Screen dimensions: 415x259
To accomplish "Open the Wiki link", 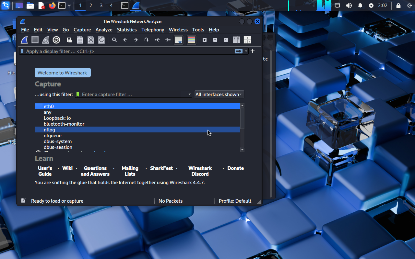I will point(67,168).
